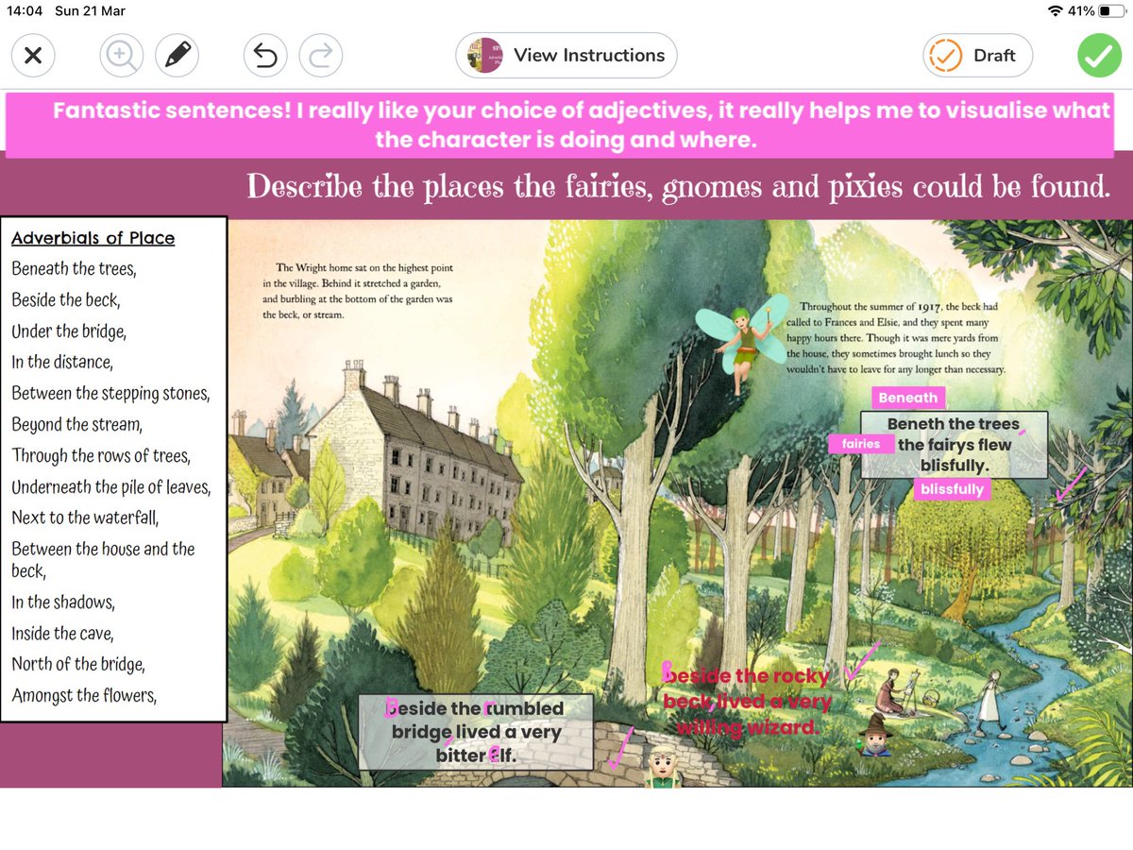The width and height of the screenshot is (1133, 850).
Task: Select the 'tumbled bridge' text box
Action: [476, 732]
